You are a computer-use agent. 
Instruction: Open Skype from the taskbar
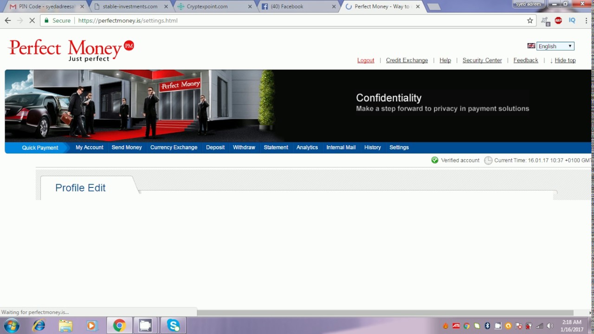[x=174, y=326]
